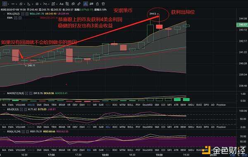
Task: Select the wave pattern drawing tool
Action: tap(45, 4)
